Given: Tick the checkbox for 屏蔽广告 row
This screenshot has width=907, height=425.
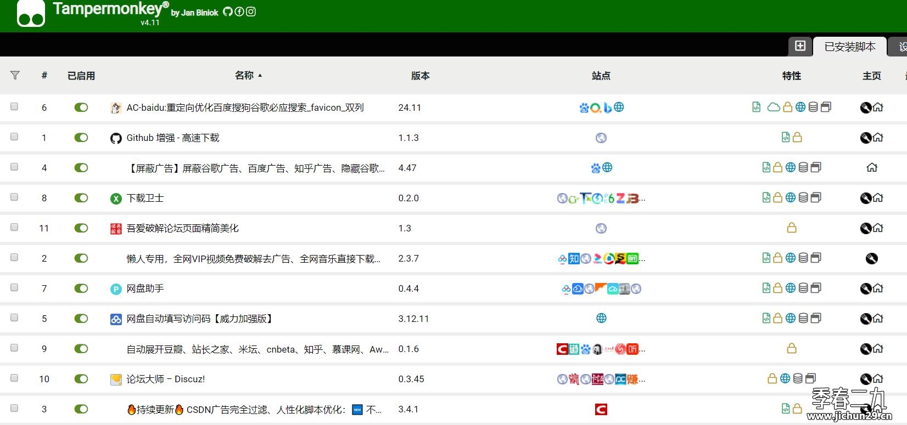Looking at the screenshot, I should click(14, 167).
